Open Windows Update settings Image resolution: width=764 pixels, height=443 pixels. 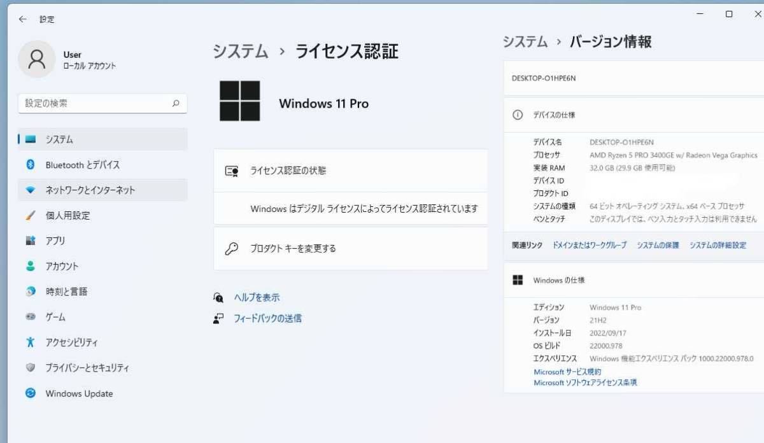[103, 394]
